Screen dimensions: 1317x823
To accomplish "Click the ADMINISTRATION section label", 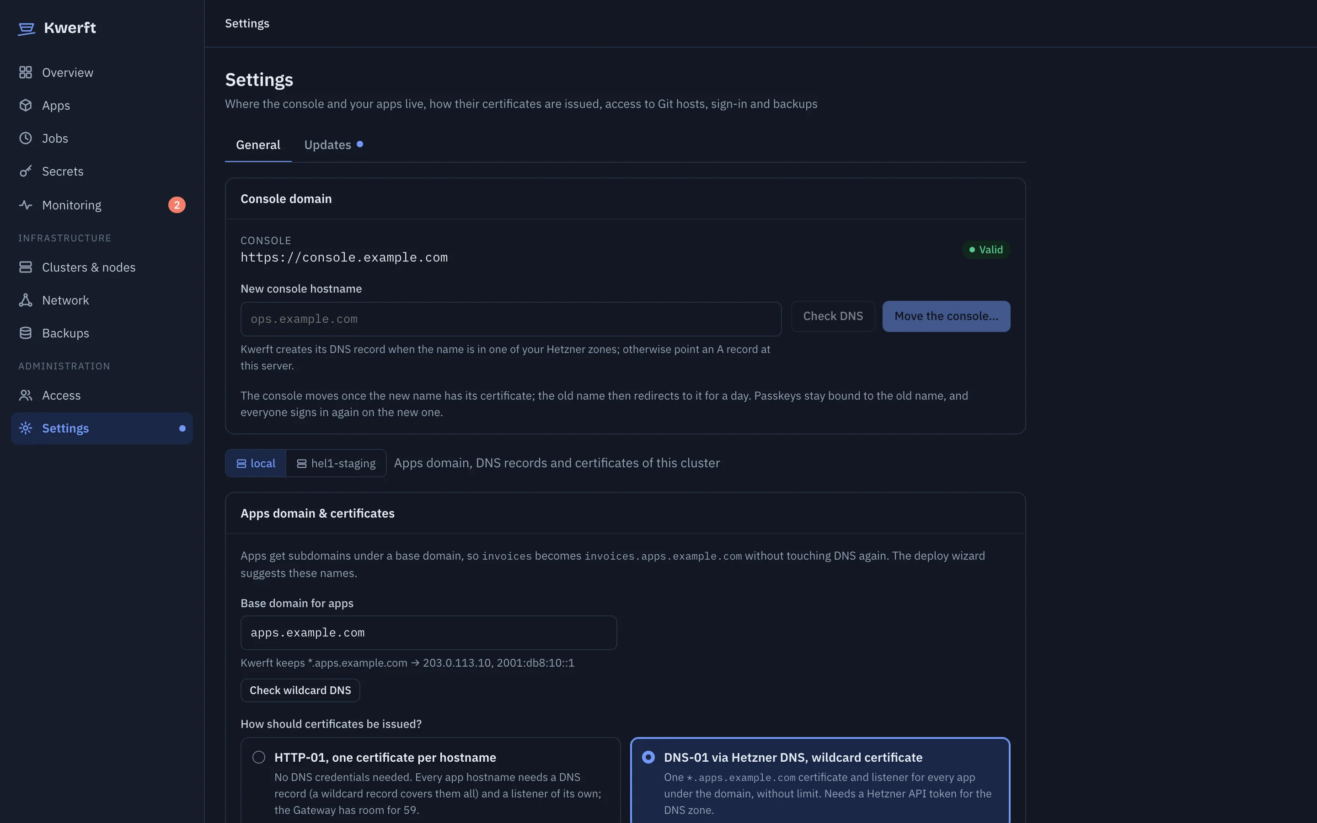I will coord(64,366).
